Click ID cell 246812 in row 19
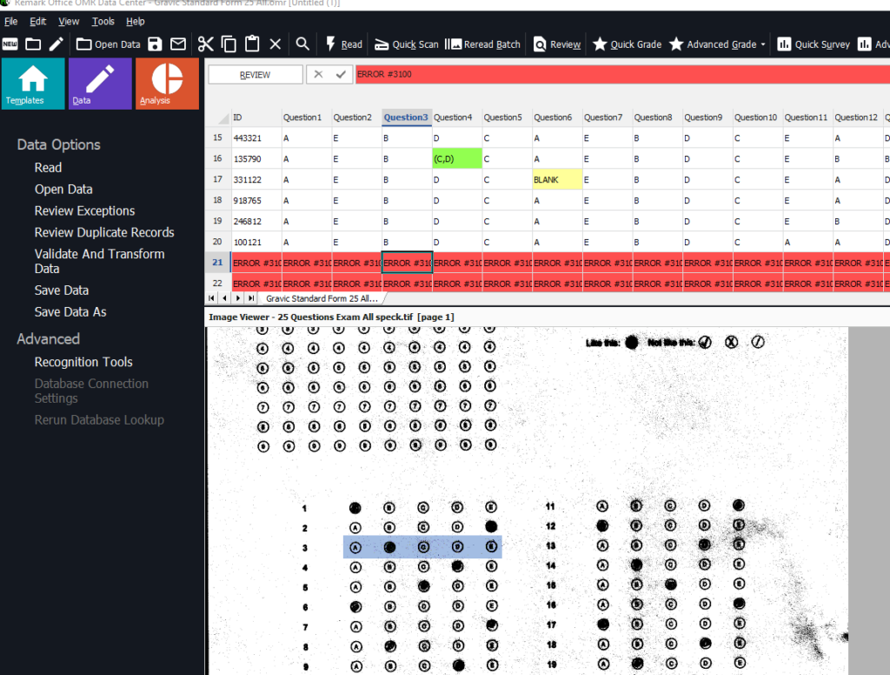The image size is (890, 675). click(x=256, y=221)
